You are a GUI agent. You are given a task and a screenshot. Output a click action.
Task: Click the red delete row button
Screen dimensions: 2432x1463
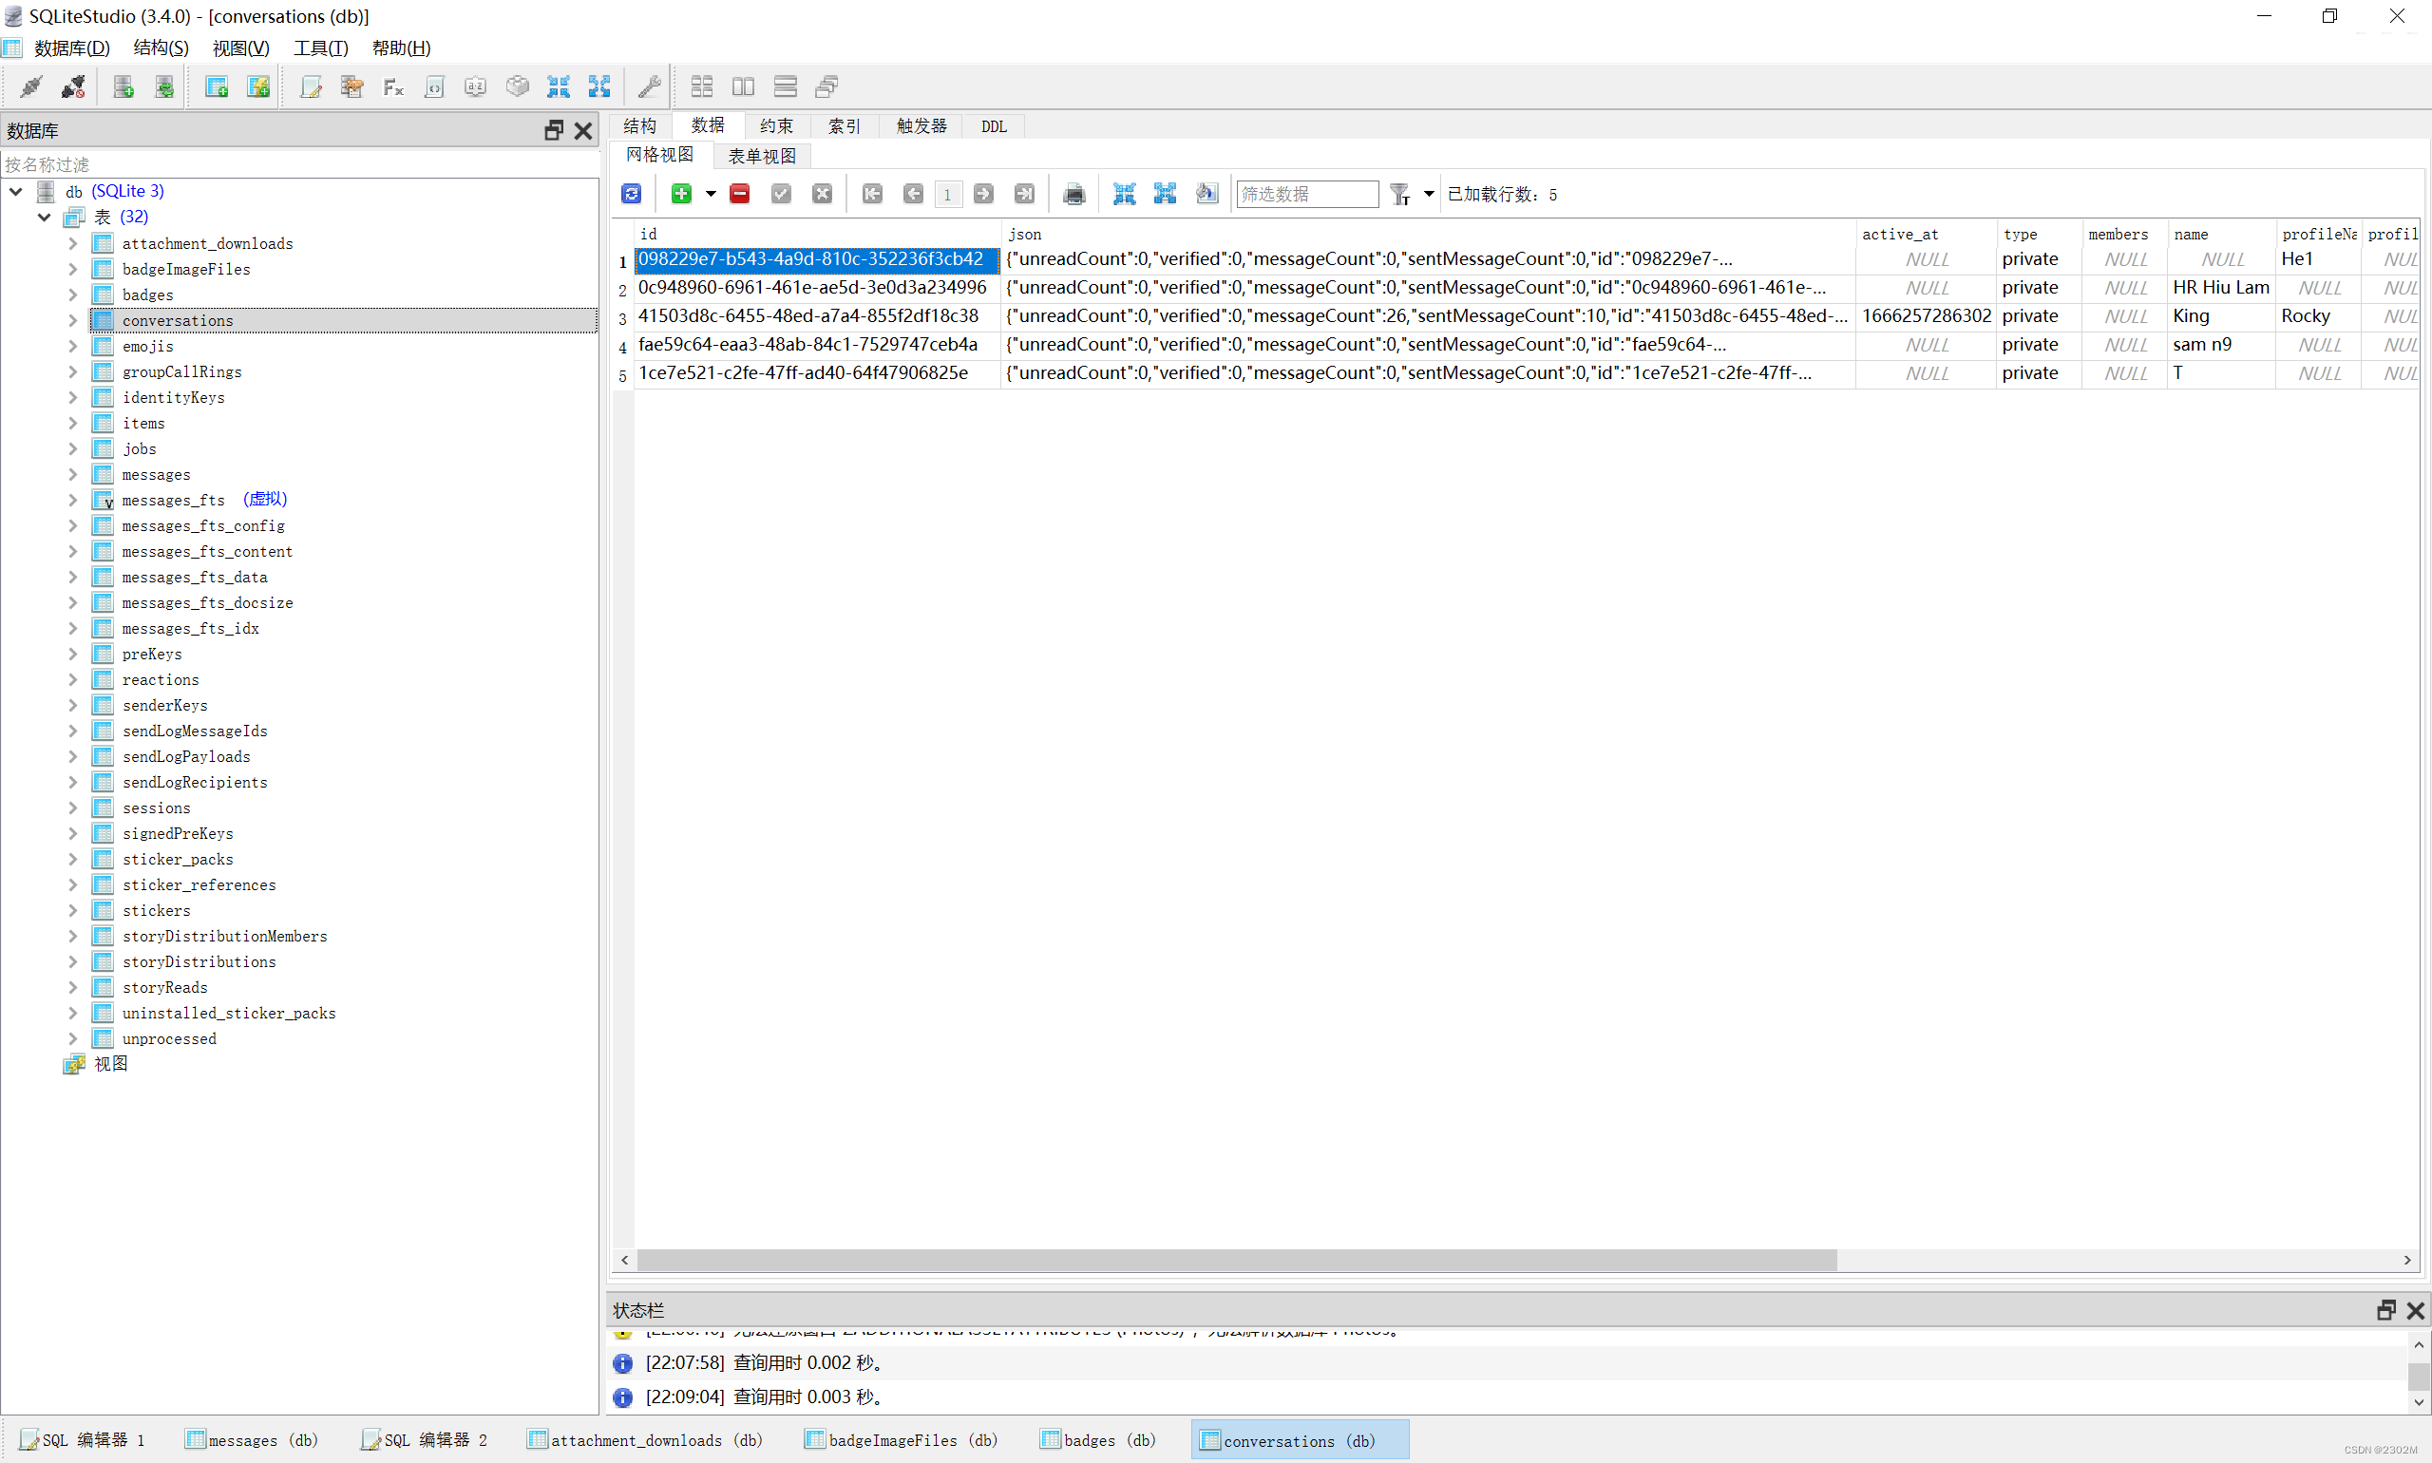coord(739,194)
